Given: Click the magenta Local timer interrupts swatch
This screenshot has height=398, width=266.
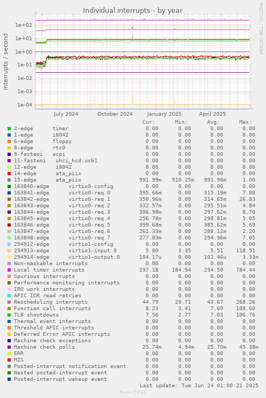Looking at the screenshot, I should click(x=9, y=270).
